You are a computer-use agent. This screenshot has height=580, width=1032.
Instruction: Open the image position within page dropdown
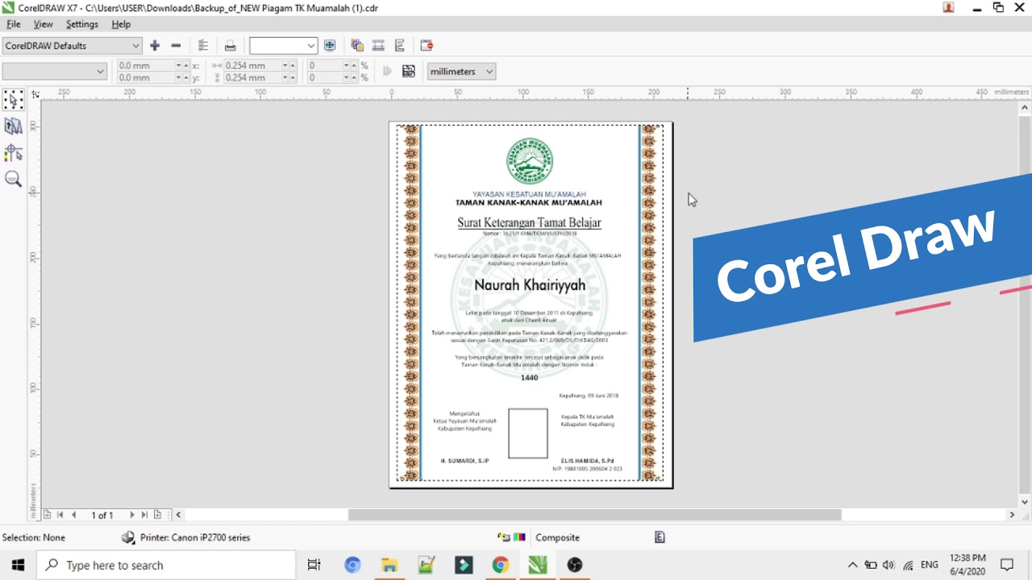pyautogui.click(x=54, y=72)
